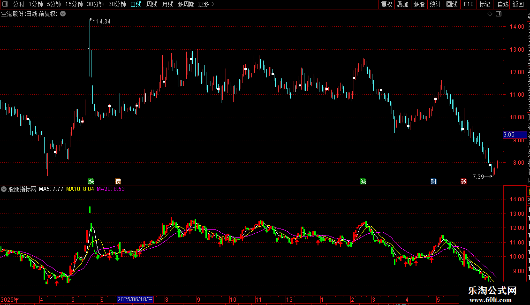530x305 pixels.
Task: Switch to 分时 intraday view
Action: point(19,4)
